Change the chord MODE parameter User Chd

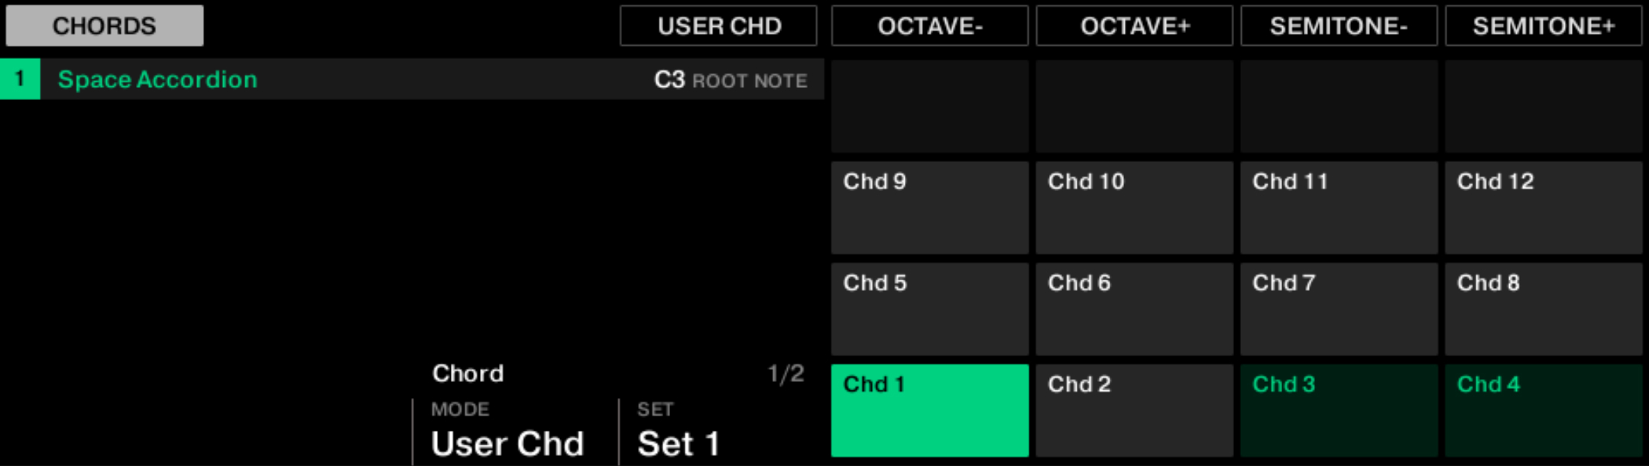point(507,443)
